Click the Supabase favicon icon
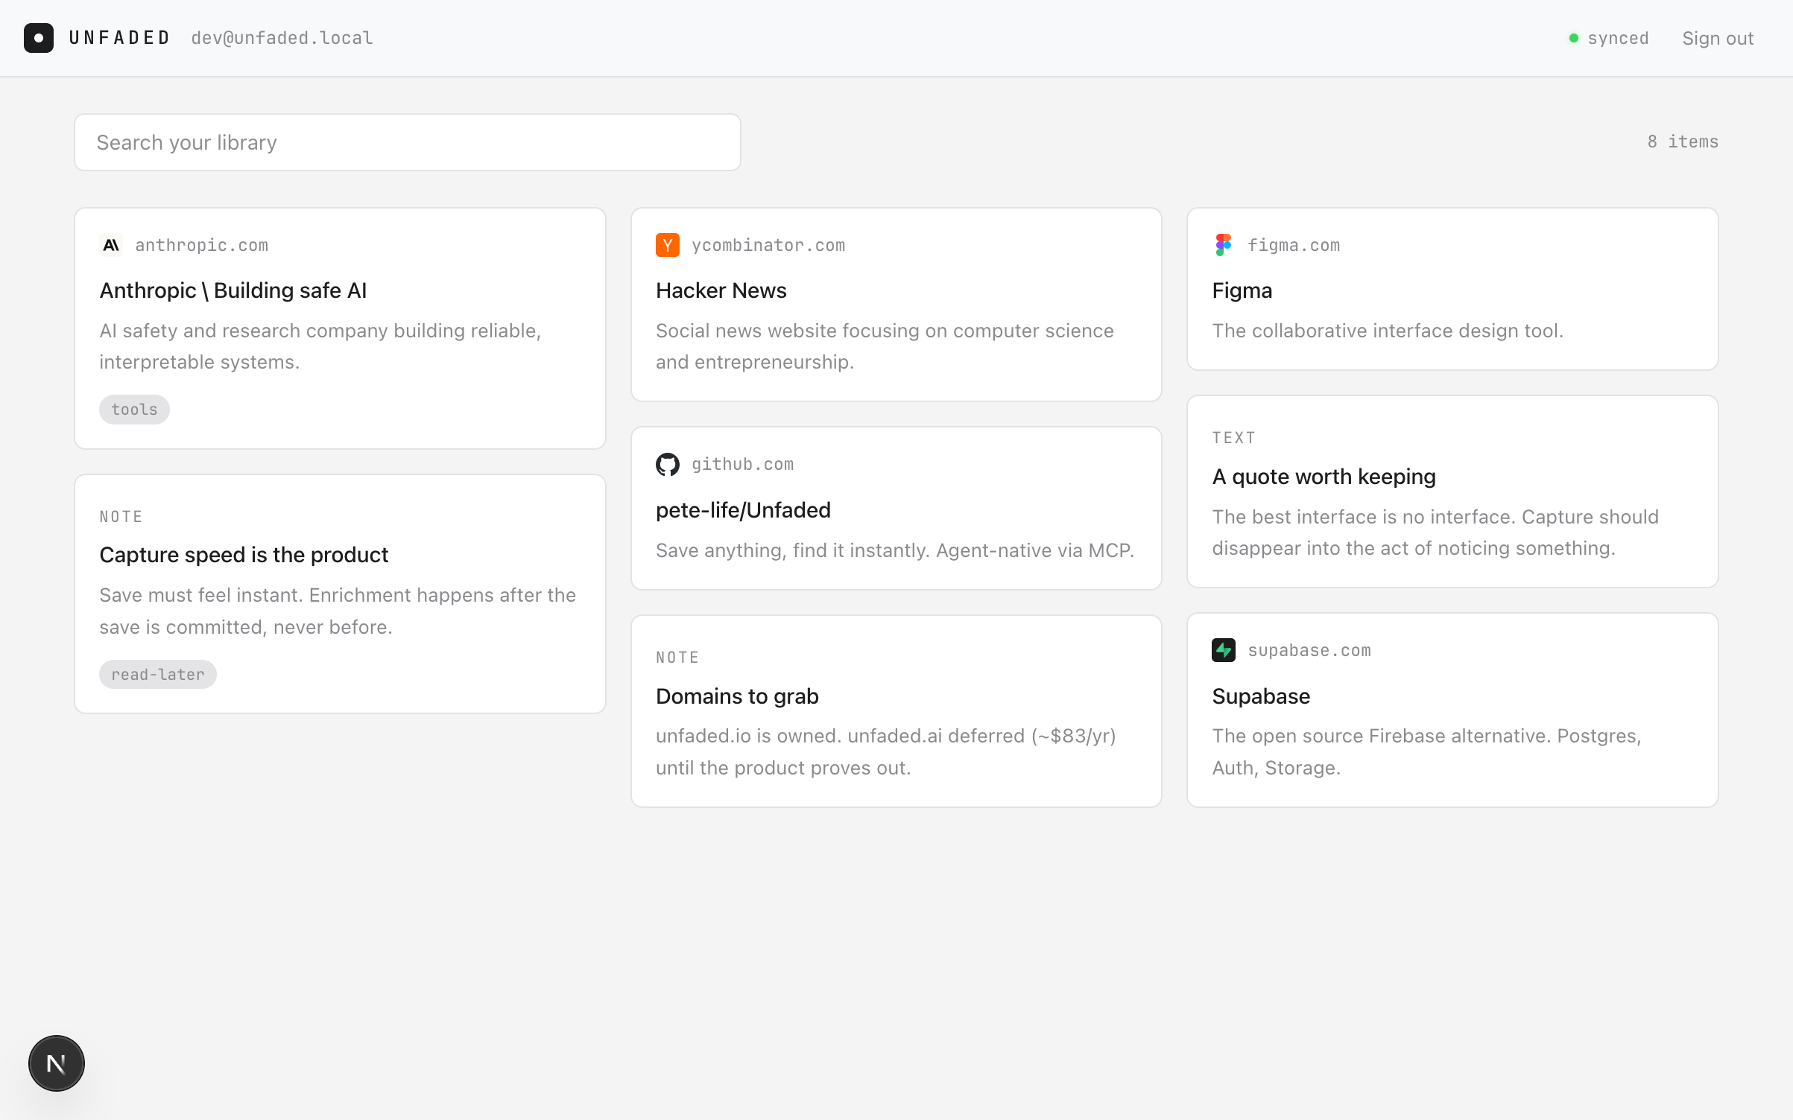1793x1120 pixels. coord(1224,650)
